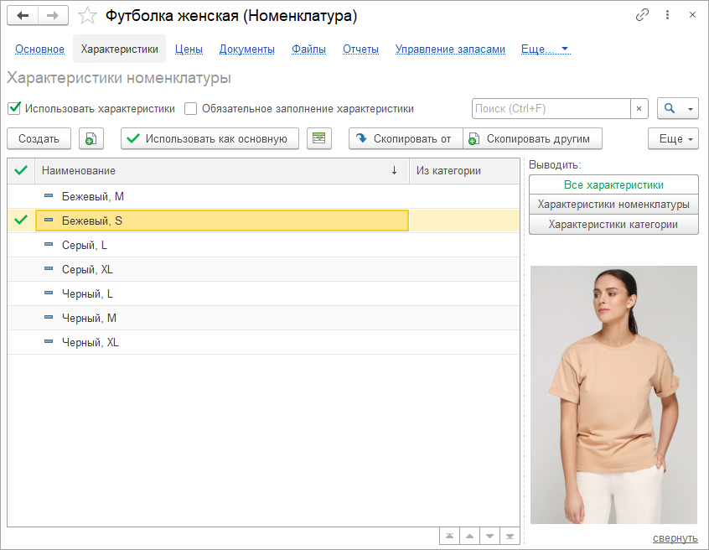Clear the search field with X

[x=639, y=109]
